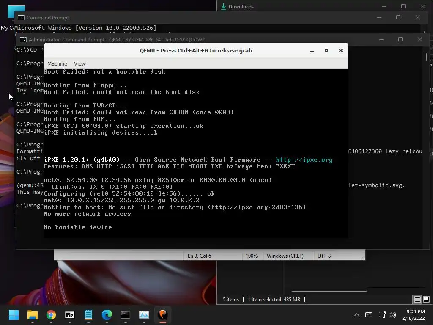This screenshot has height=325, width=433.
Task: Click UTF-8 encoding in Notepad status bar
Action: point(324,256)
